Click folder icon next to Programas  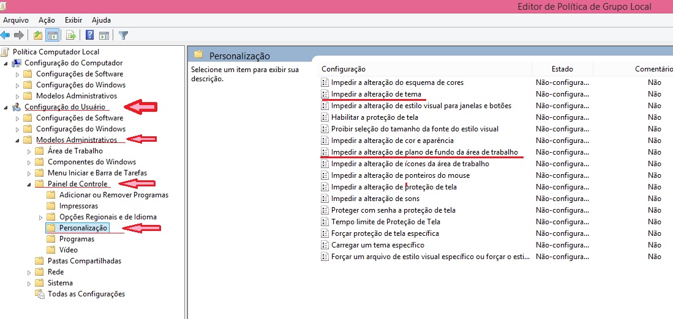51,239
